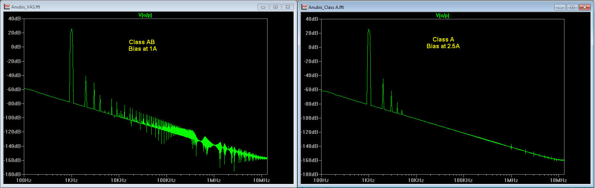Viewport: 595px width, 188px height.
Task: Click the -180dB axis label in the VAS plot
Action: 12,174
